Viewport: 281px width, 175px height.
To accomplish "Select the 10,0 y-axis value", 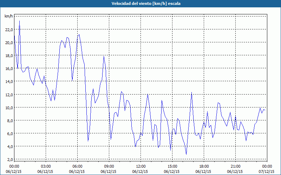I will [x=9, y=107].
